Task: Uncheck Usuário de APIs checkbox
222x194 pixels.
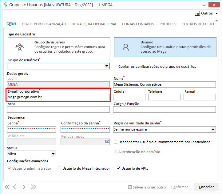Action: pos(118,168)
